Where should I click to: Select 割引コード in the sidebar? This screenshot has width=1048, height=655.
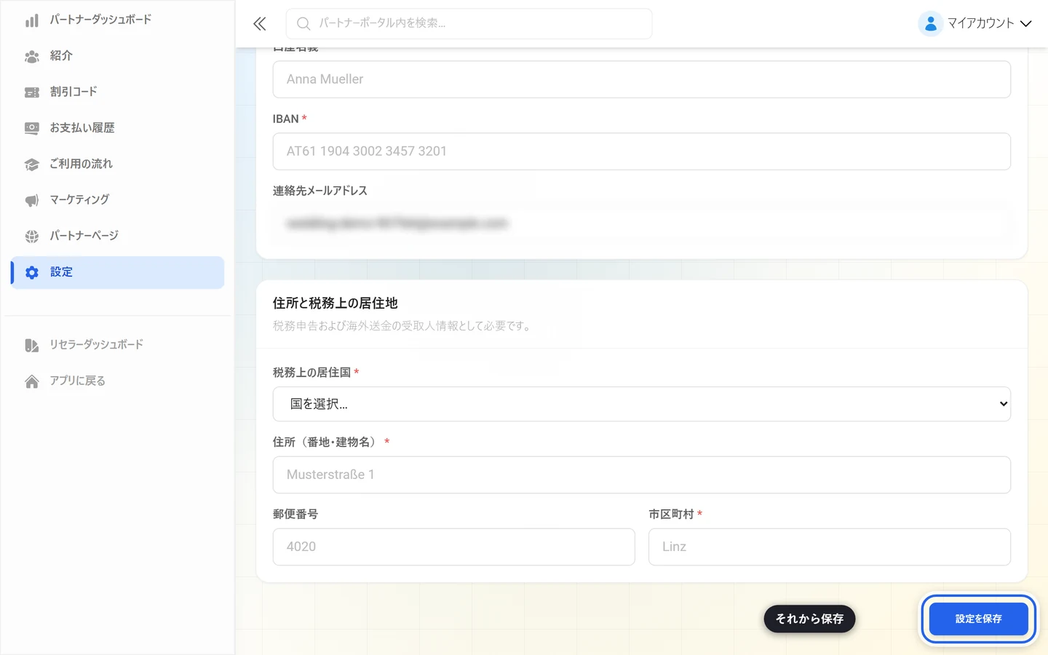tap(118, 92)
